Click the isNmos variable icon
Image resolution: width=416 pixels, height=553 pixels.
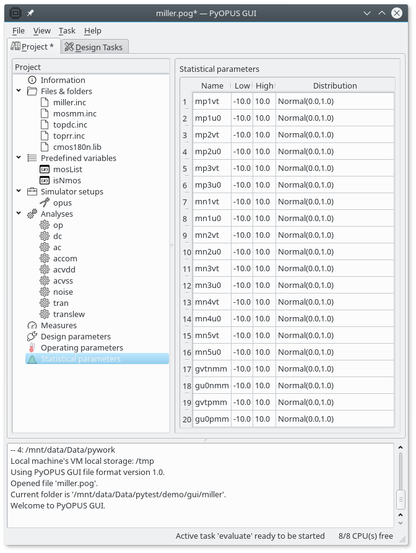(45, 181)
